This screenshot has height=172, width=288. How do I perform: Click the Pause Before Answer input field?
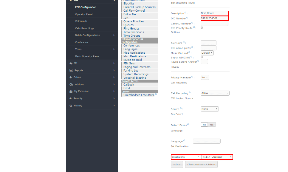point(204,62)
